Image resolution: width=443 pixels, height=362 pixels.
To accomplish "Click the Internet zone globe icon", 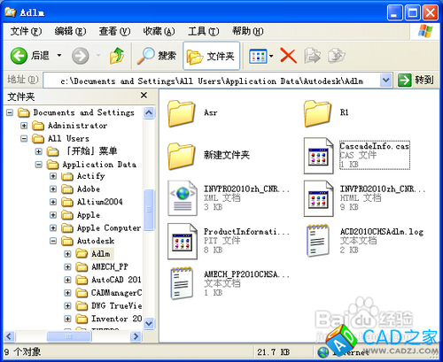I will 323,352.
